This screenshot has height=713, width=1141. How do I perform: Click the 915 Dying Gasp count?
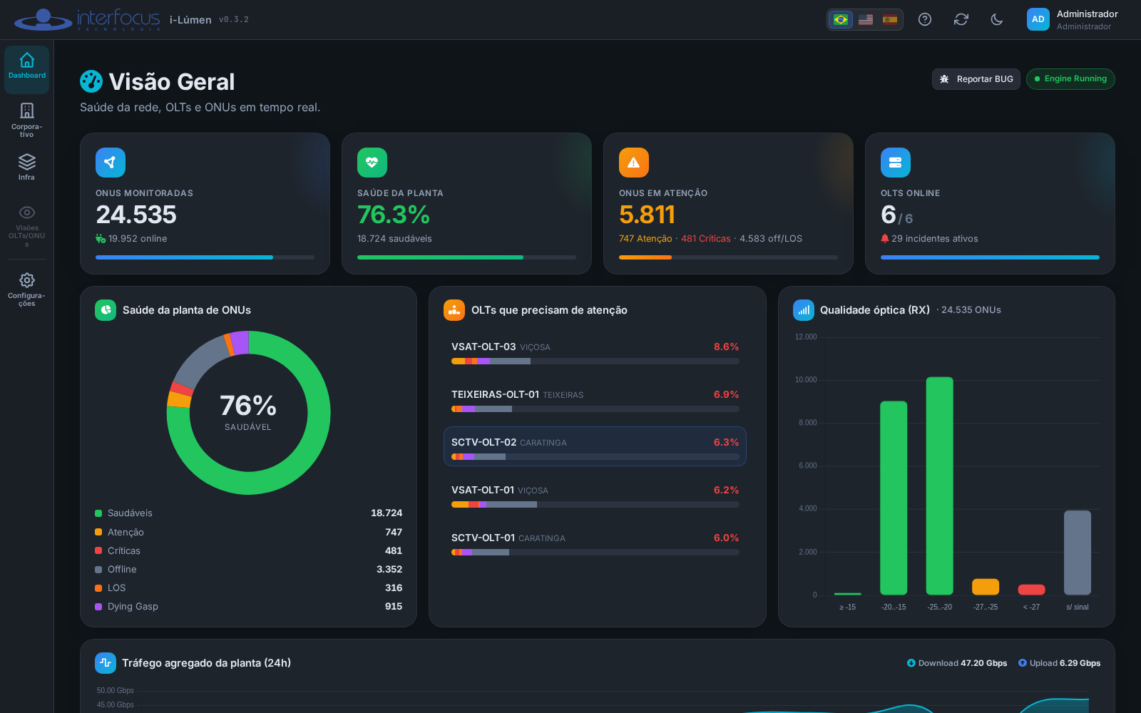394,606
